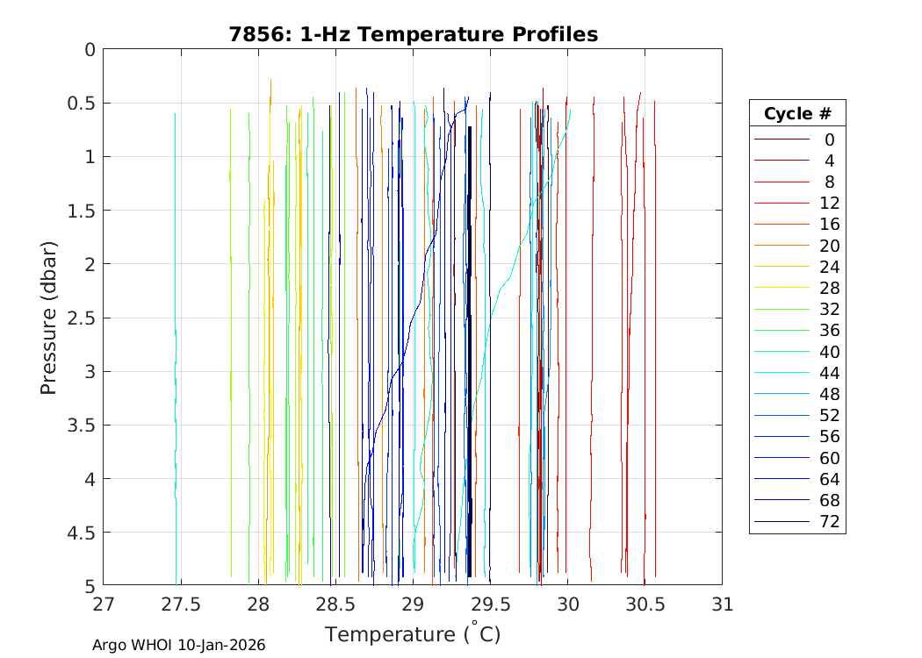Click y-axis tick label '2.5'
Image resolution: width=922 pixels, height=658 pixels.
80,318
